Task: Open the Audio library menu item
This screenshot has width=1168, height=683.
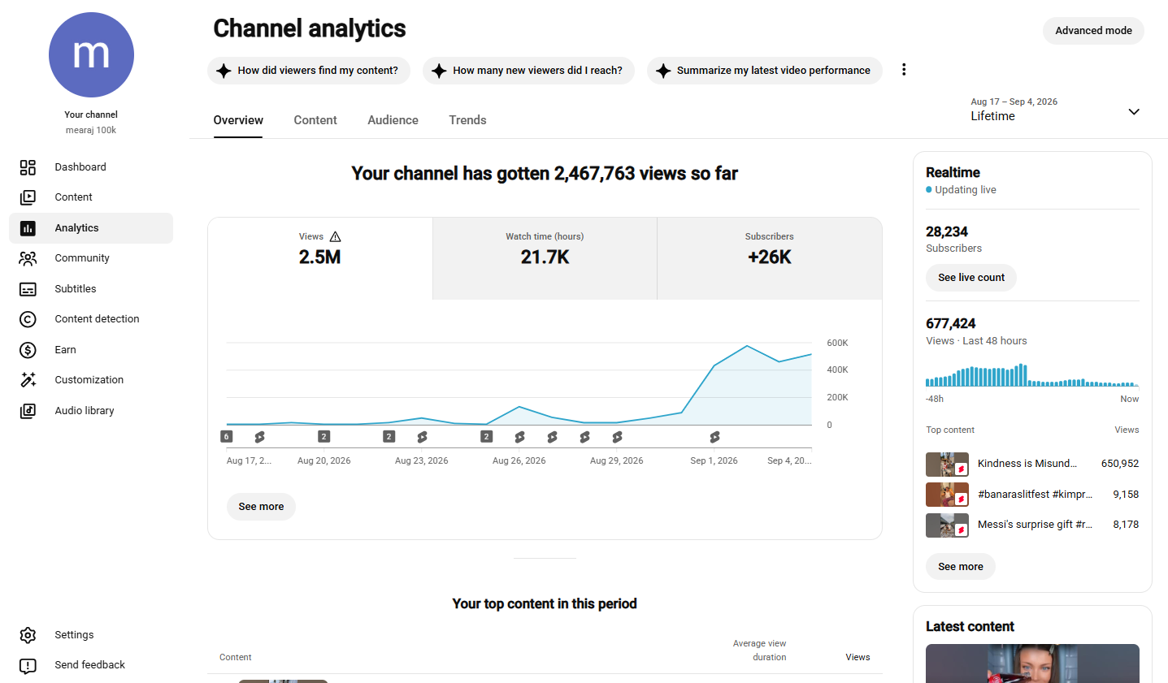Action: pos(91,411)
